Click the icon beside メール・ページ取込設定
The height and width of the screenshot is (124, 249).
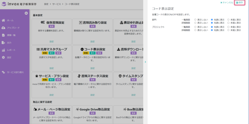[x=35, y=109]
